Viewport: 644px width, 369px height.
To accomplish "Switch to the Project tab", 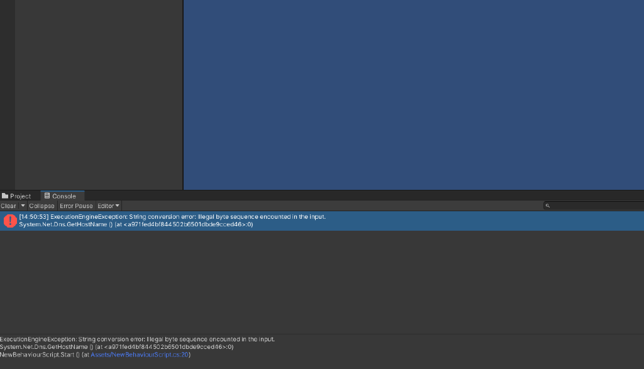I will point(20,196).
